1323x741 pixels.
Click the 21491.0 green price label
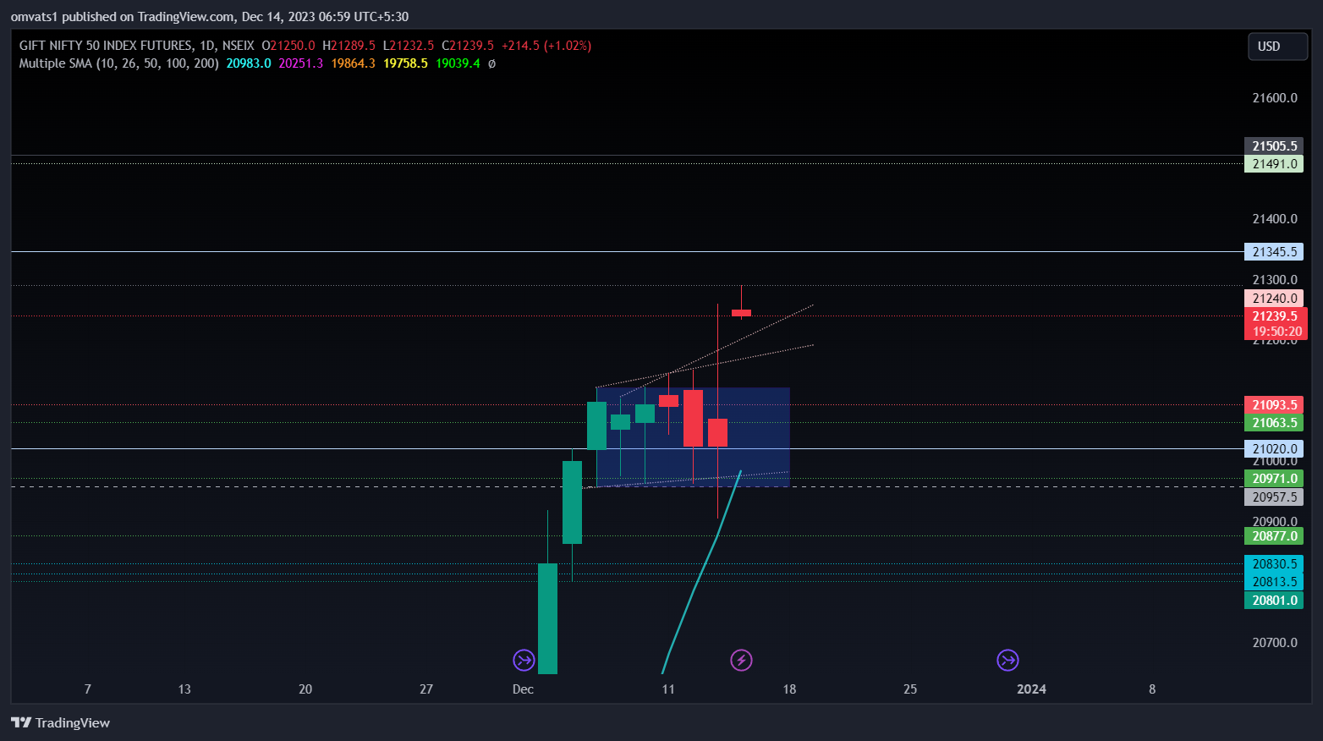1274,164
